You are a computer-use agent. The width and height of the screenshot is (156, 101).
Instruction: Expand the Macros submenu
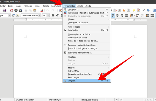[x=87, y=68]
